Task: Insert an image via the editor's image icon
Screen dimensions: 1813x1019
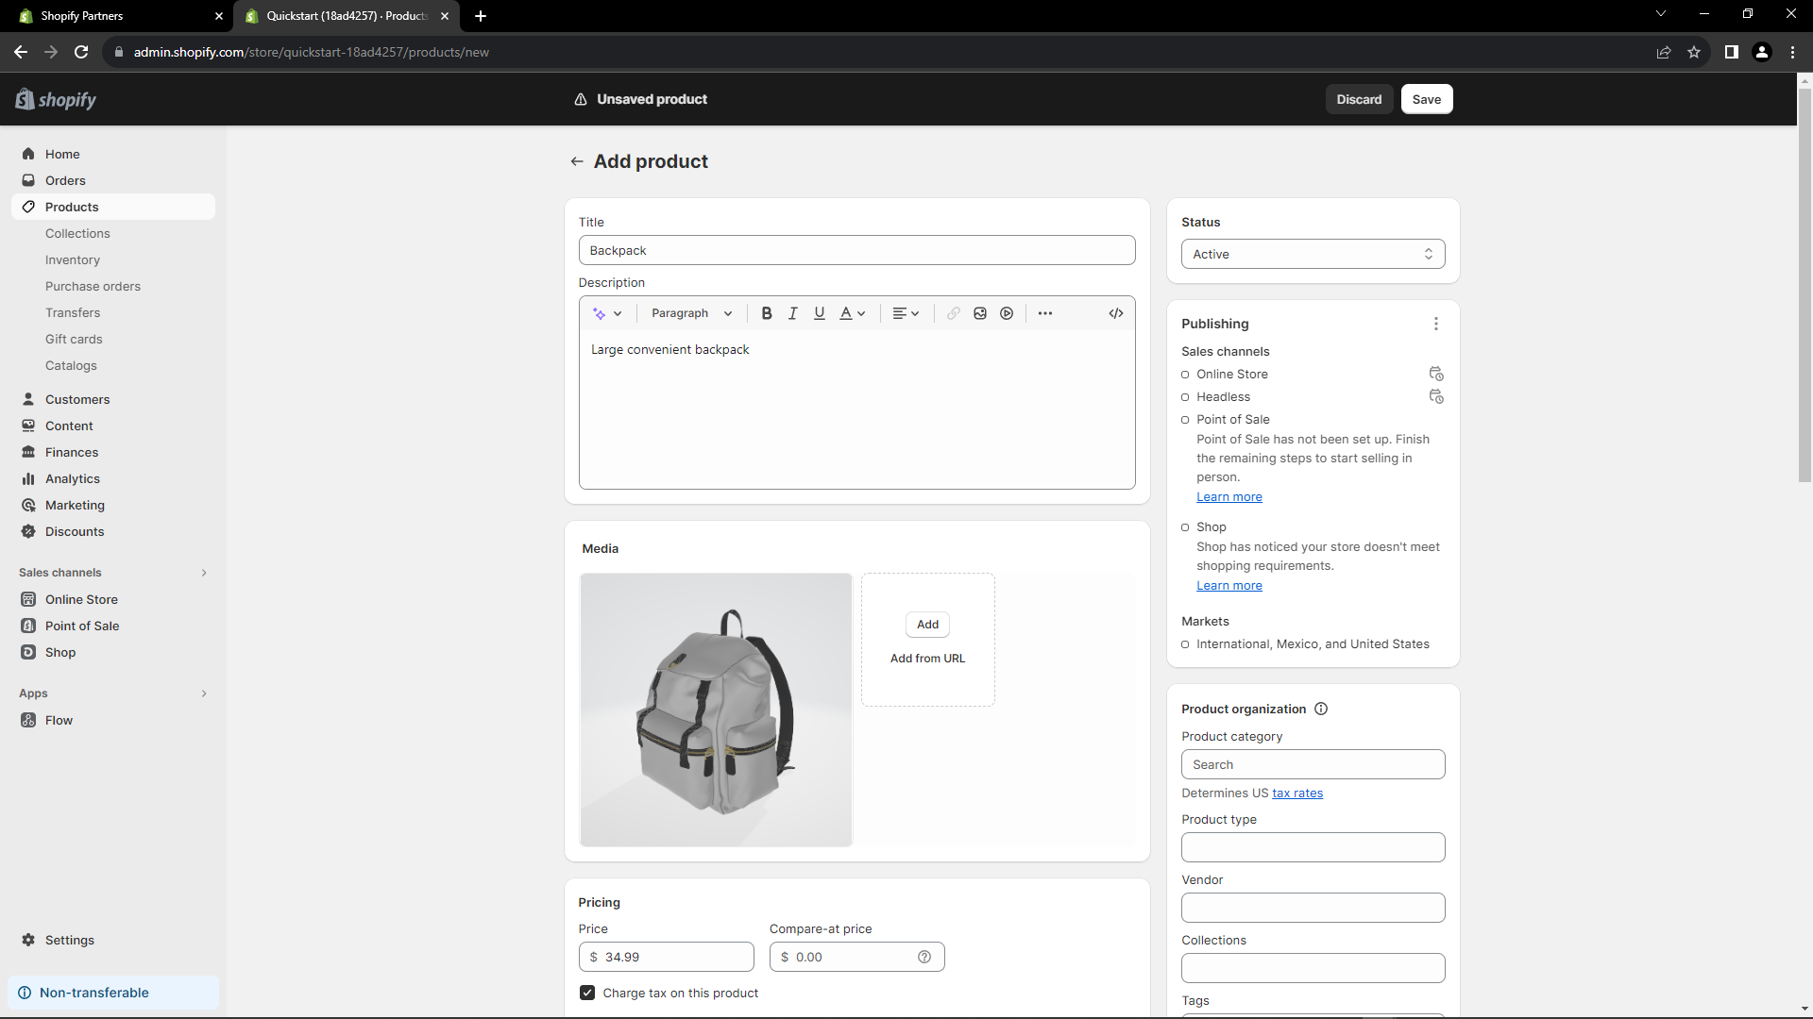Action: 979,312
